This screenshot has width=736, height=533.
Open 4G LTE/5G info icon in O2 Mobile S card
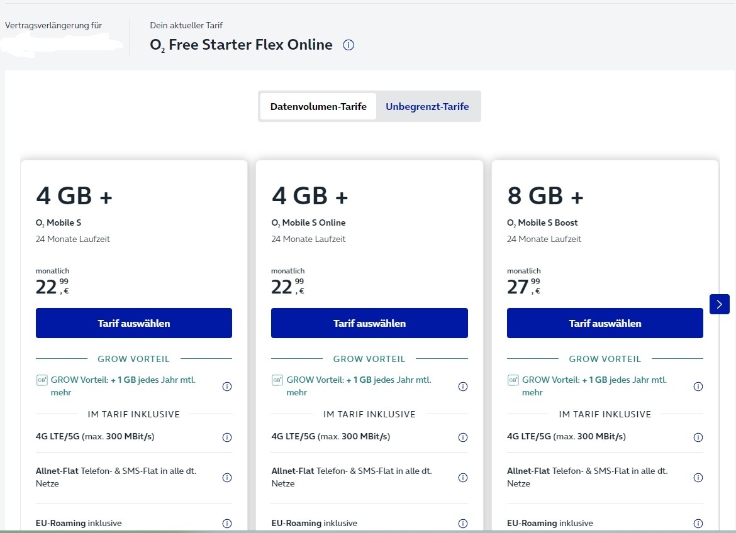227,437
